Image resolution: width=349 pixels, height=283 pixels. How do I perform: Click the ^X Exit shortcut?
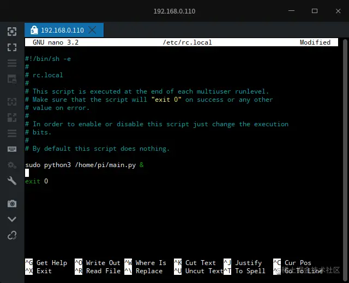(x=38, y=271)
